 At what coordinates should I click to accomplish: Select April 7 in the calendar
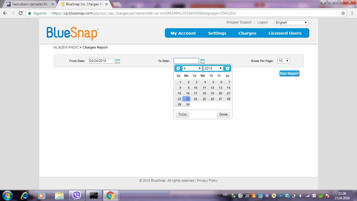227,82
